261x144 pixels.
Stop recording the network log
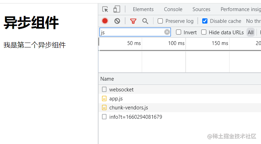[x=105, y=21]
